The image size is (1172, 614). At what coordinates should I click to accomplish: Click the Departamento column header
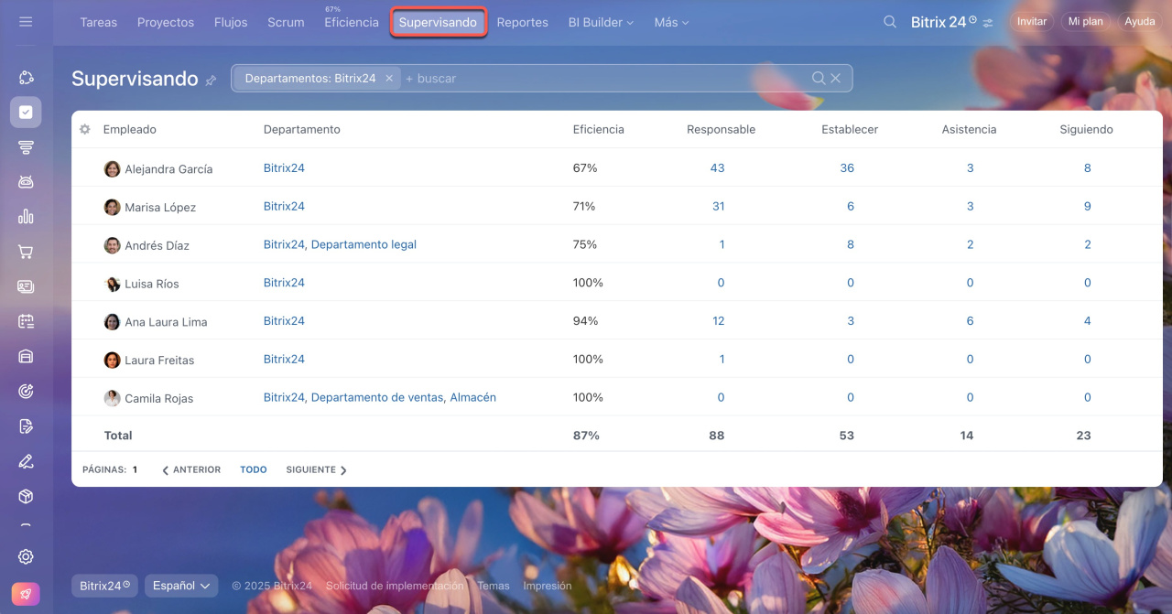click(302, 129)
